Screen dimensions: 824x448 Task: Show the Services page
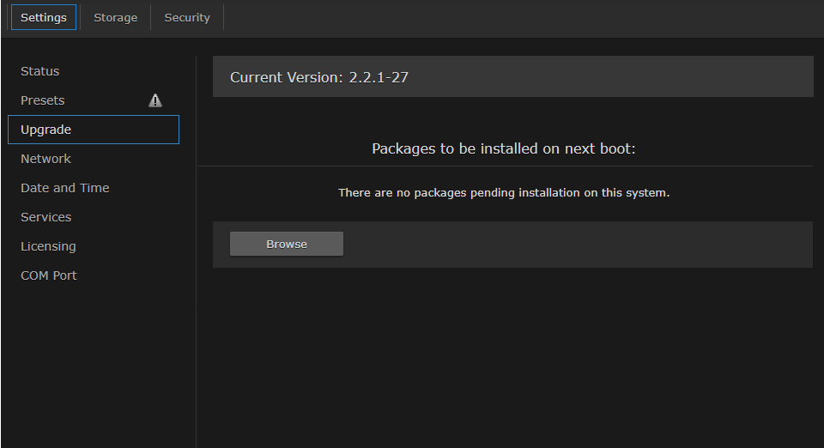[x=46, y=217]
